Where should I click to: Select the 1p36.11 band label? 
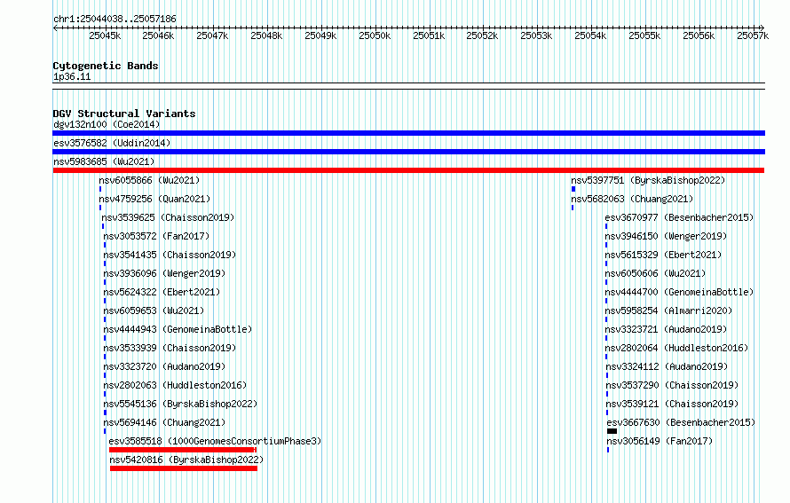[72, 77]
